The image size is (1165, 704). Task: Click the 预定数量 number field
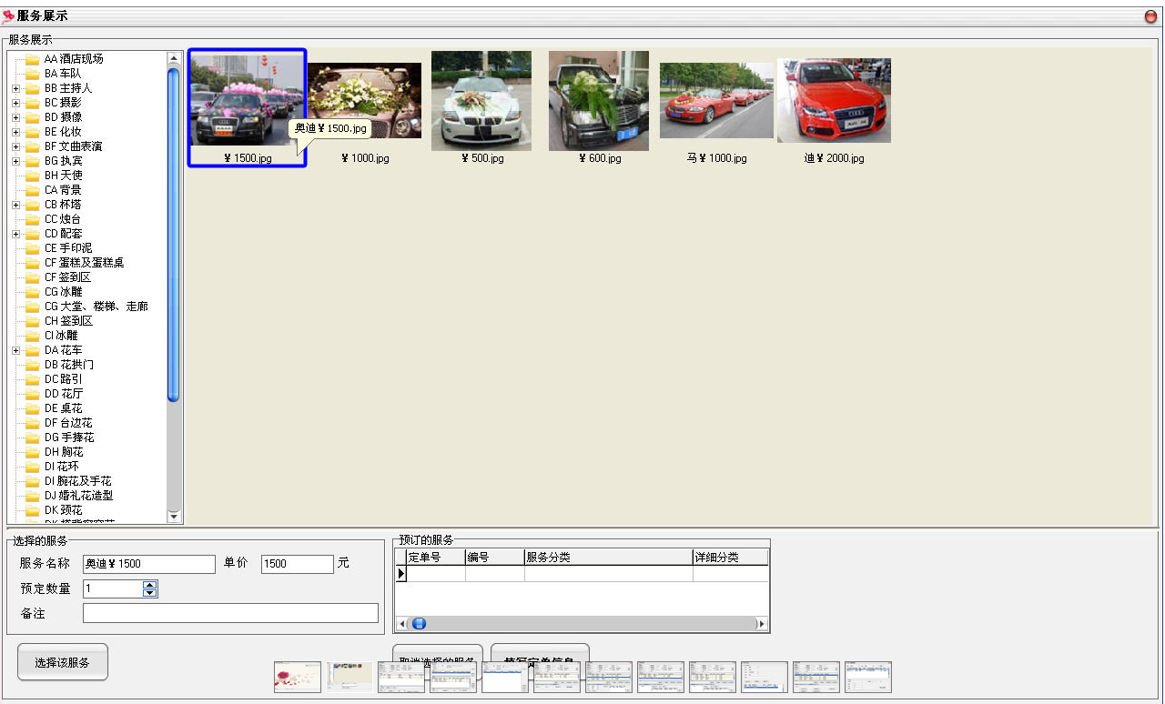click(113, 588)
